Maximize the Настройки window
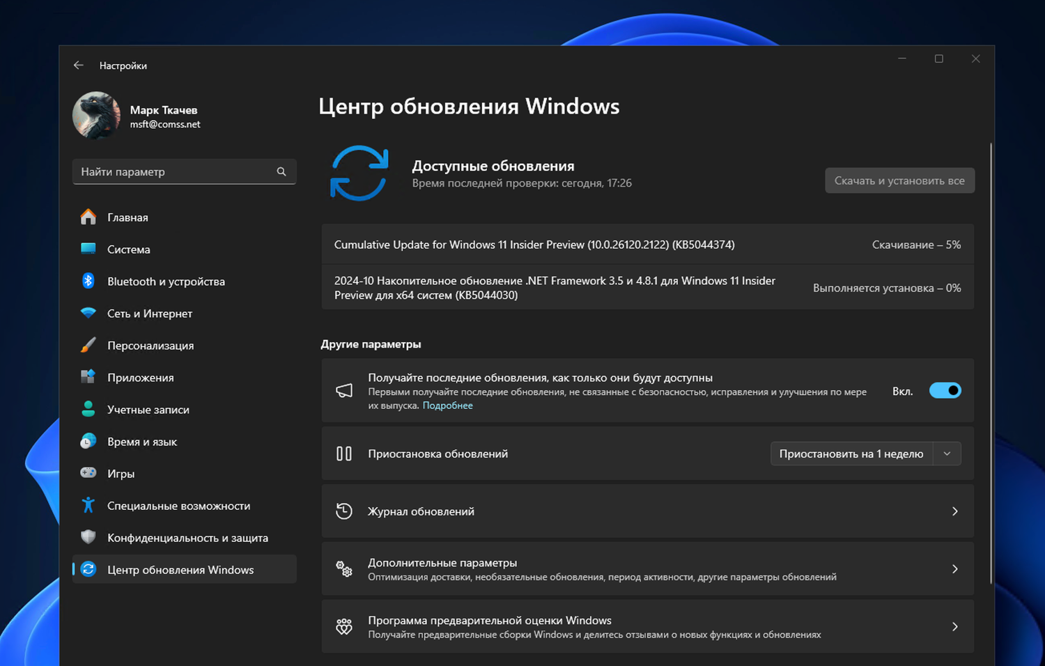This screenshot has height=666, width=1045. pos(939,59)
